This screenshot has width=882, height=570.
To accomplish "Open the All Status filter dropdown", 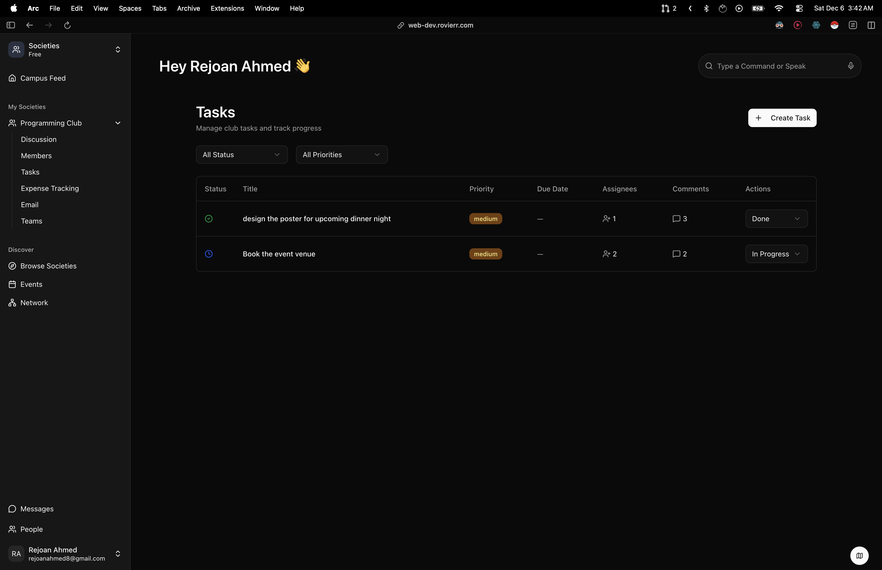I will (242, 155).
